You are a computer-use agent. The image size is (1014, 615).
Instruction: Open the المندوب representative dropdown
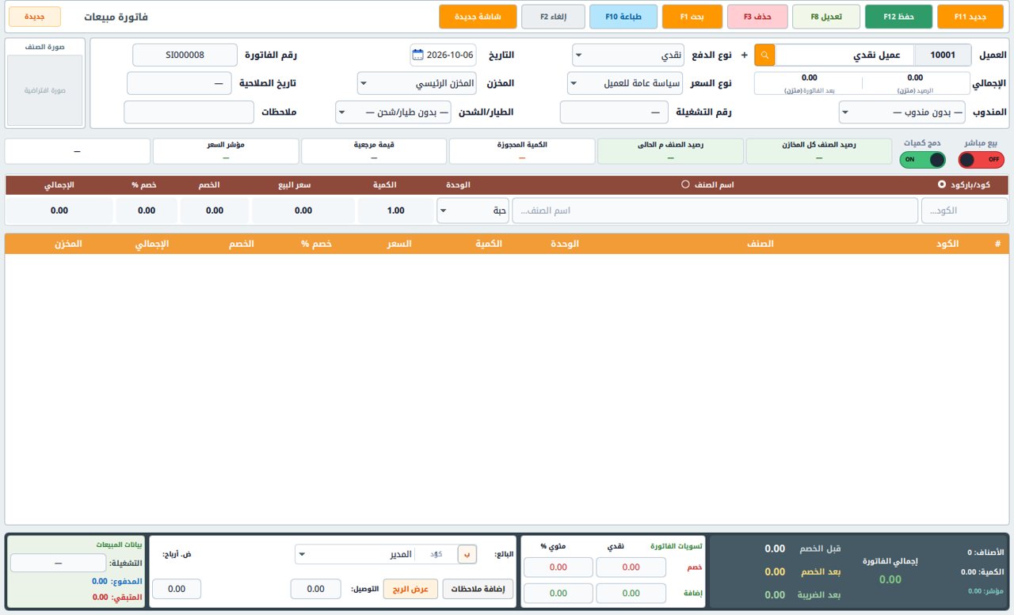click(902, 112)
